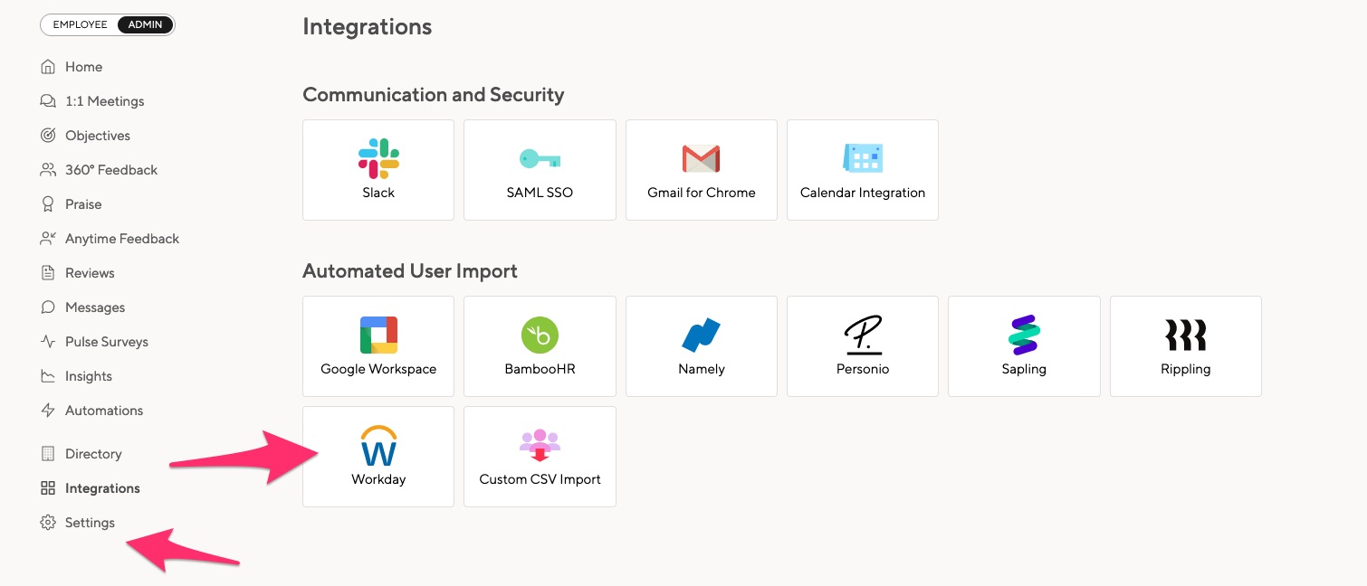This screenshot has width=1367, height=586.
Task: Select the Personio integration
Action: tap(862, 345)
